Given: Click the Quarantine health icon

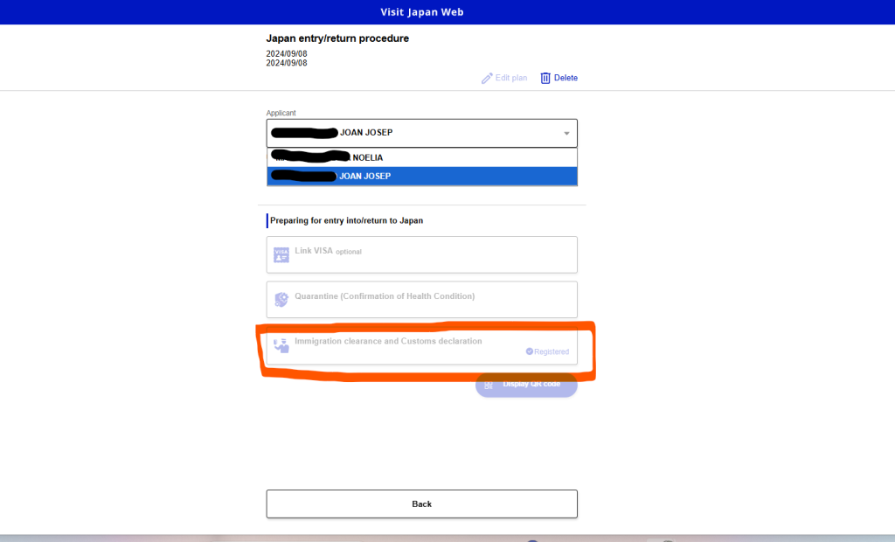Looking at the screenshot, I should 281,299.
